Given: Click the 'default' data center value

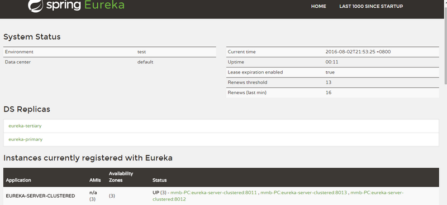Looking at the screenshot, I should [x=145, y=62].
